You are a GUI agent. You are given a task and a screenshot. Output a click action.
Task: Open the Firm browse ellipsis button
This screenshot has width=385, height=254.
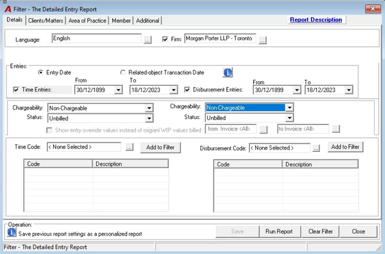[263, 40]
